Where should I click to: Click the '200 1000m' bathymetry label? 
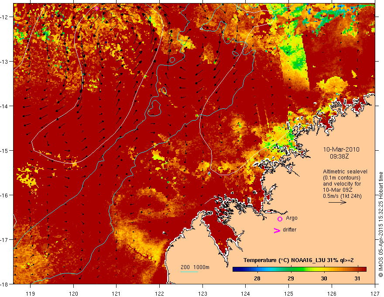click(x=195, y=267)
